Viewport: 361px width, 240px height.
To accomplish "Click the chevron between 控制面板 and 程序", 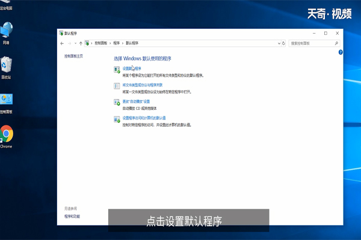I will click(110, 43).
